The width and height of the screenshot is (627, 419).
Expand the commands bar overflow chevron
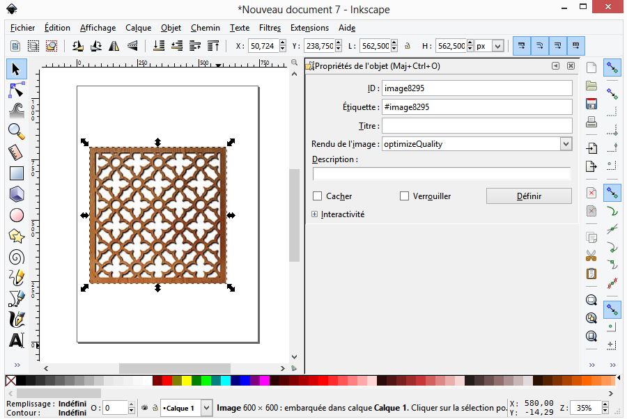591,365
